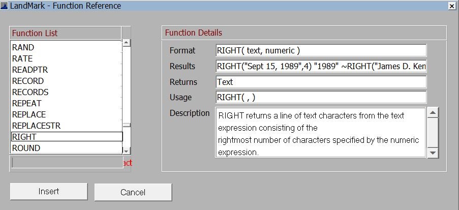Select RECORDS in the function list
This screenshot has height=210, width=459.
(30, 92)
